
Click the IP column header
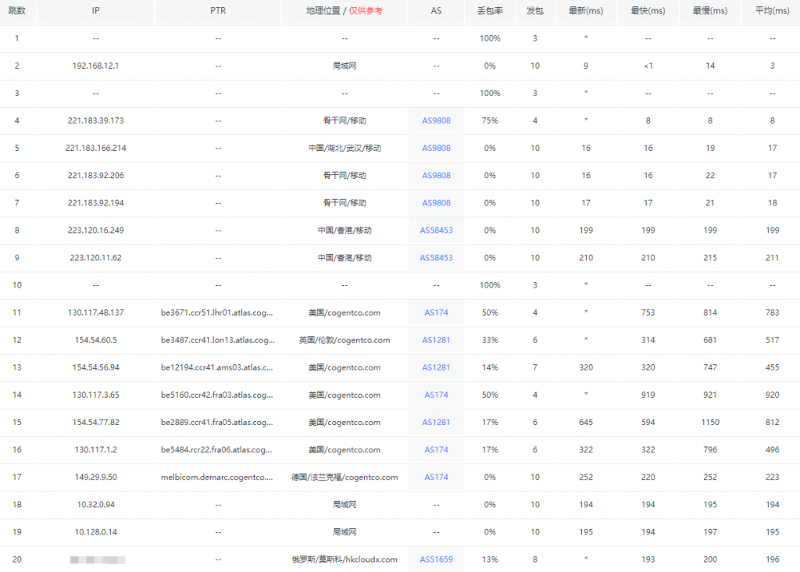point(95,11)
